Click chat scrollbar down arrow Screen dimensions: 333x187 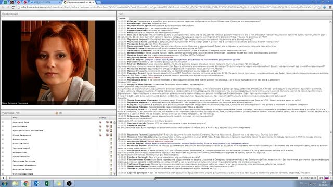pyautogui.click(x=331, y=173)
